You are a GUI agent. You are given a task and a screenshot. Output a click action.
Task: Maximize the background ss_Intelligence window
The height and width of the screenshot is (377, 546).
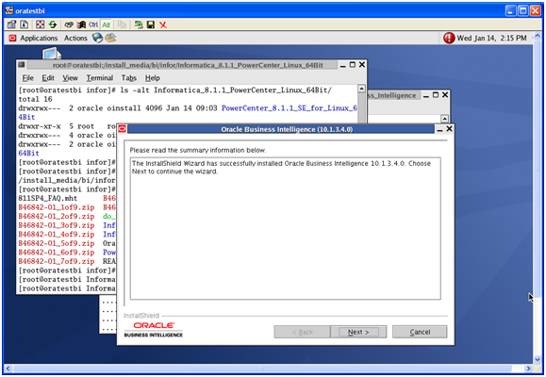[x=436, y=95]
